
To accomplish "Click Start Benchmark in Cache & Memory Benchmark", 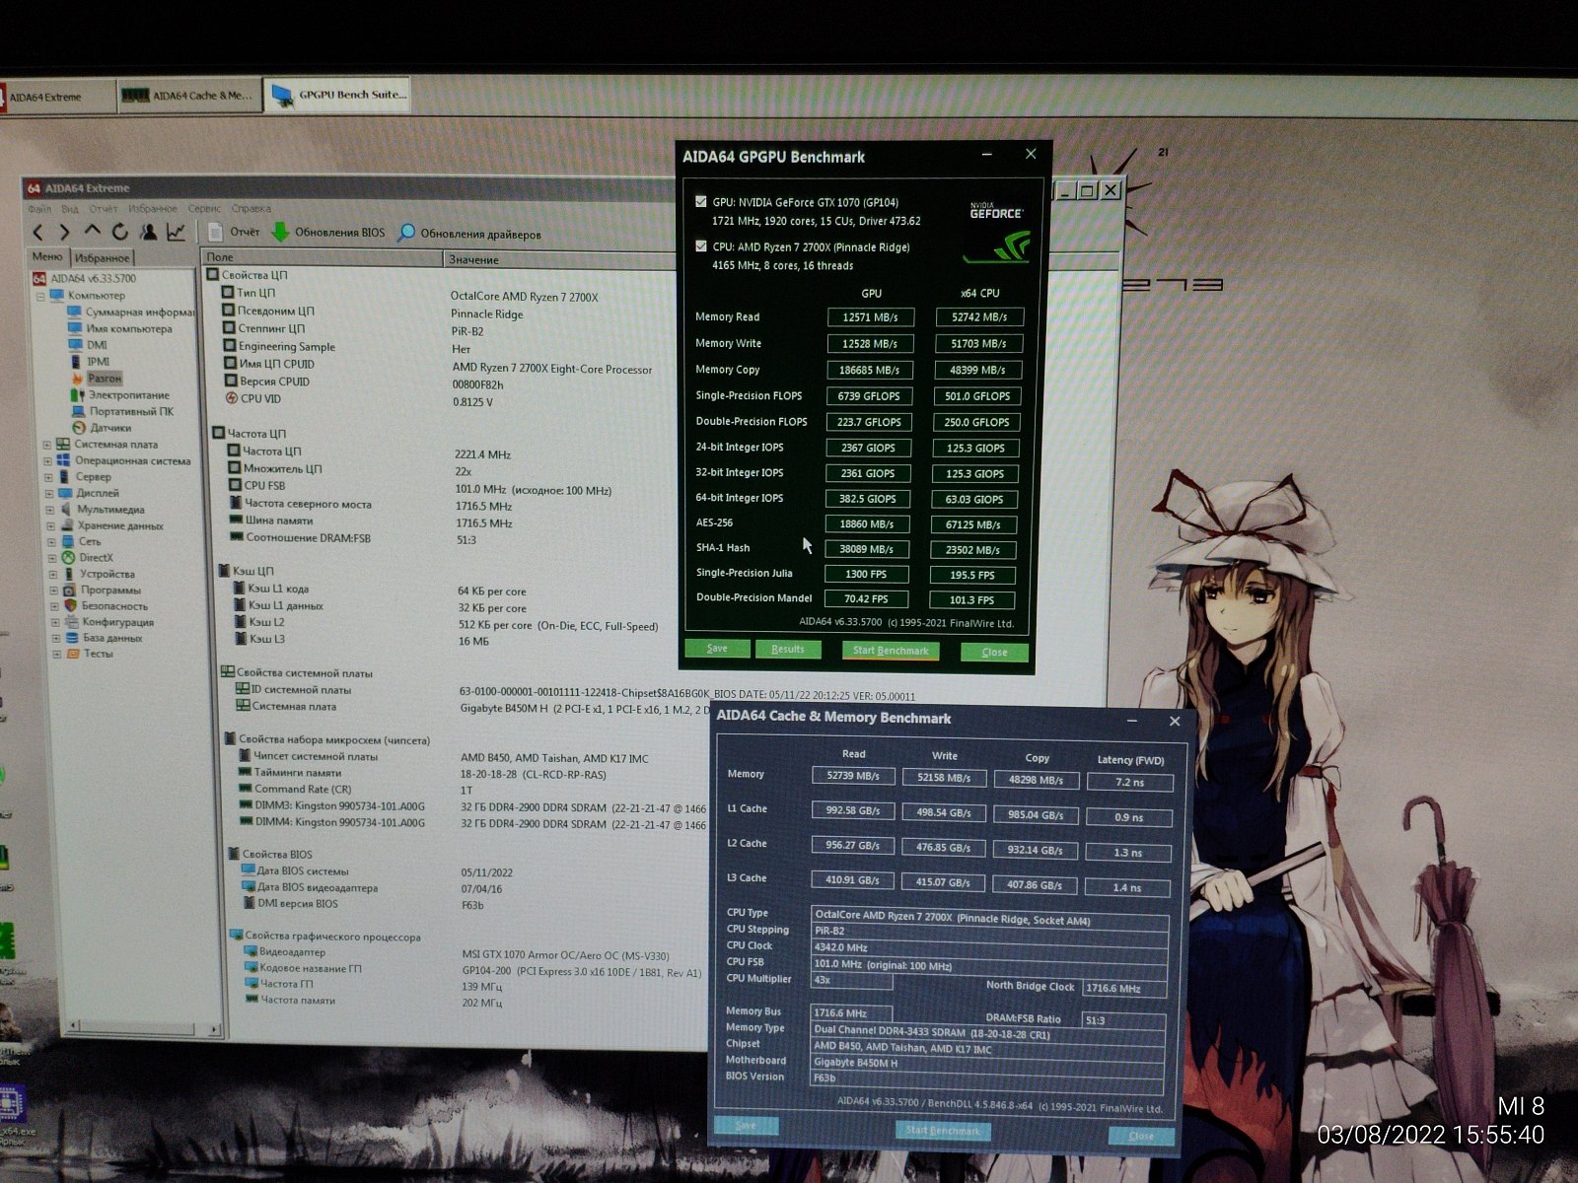I will [x=943, y=1131].
